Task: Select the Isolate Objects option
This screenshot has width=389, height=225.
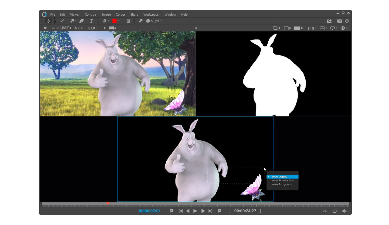Action: coord(282,177)
